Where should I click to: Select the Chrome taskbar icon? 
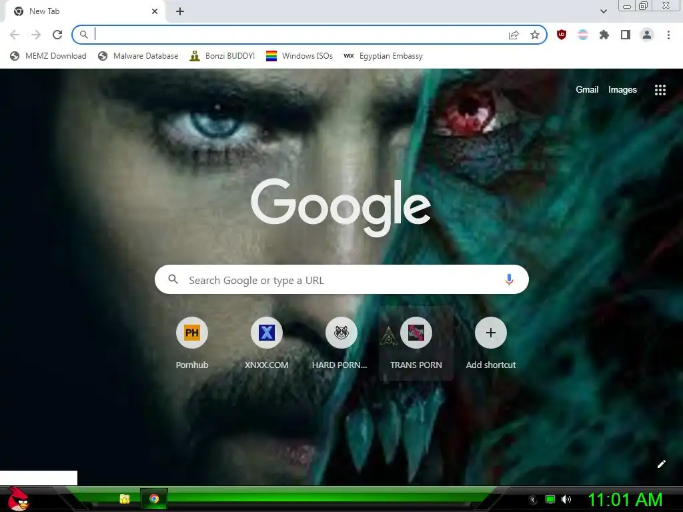click(x=154, y=499)
